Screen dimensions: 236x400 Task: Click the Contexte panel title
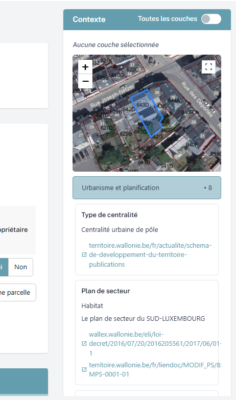(89, 19)
